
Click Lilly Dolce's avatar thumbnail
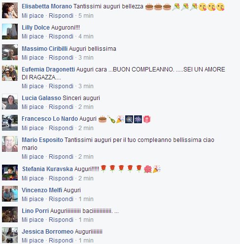pos(10,32)
